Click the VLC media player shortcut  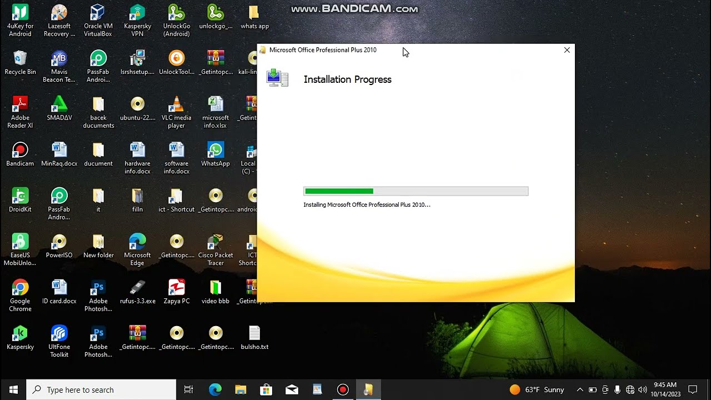point(177,112)
